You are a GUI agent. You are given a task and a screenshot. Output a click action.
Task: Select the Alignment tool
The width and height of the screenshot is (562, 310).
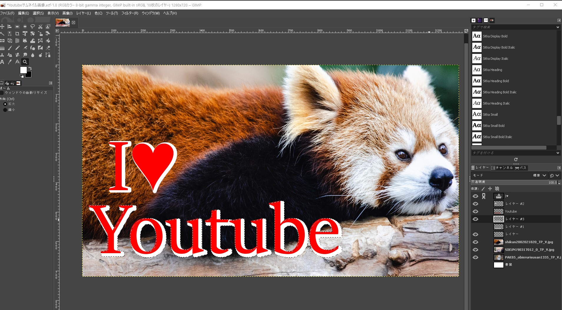10,26
